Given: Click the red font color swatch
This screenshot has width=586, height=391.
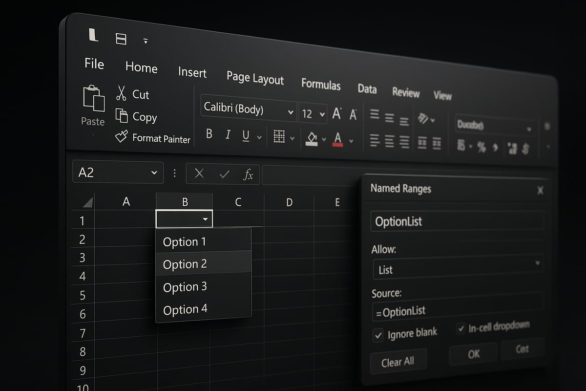Looking at the screenshot, I should pyautogui.click(x=338, y=140).
